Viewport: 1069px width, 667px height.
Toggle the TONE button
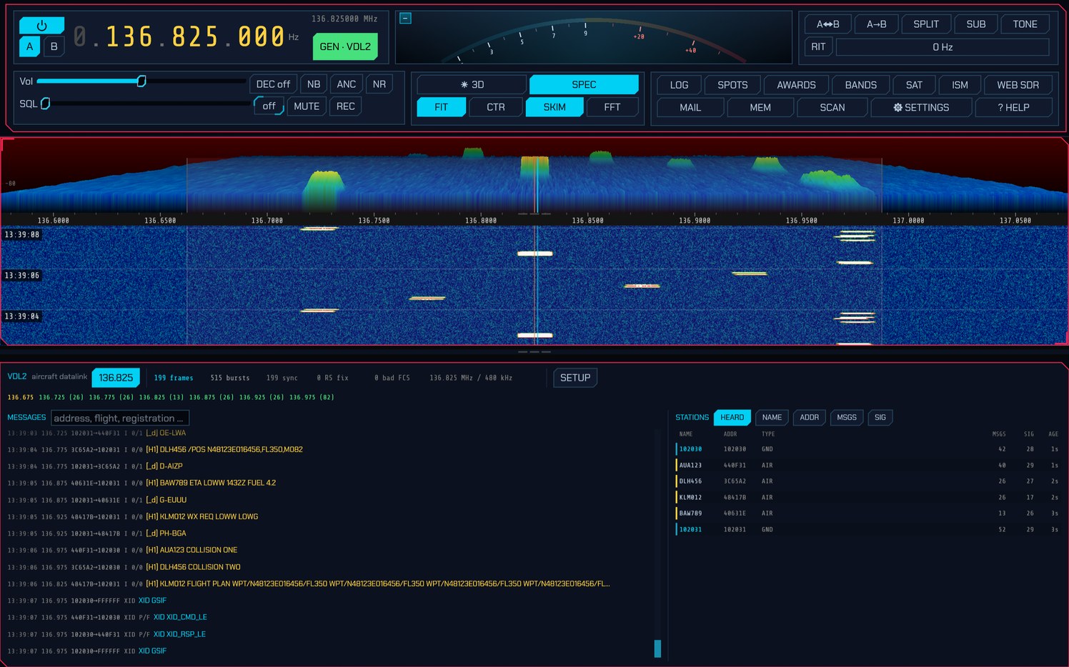point(1025,24)
